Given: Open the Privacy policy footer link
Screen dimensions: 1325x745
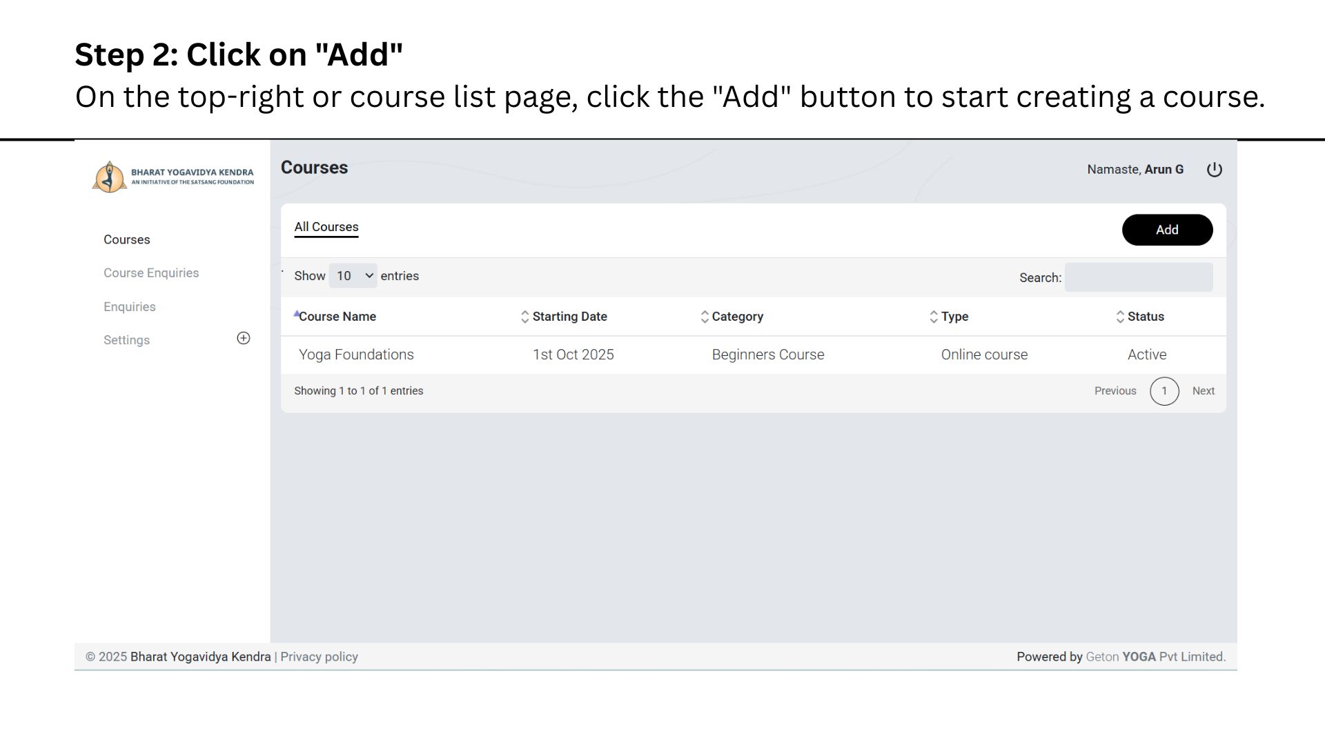Looking at the screenshot, I should coord(319,657).
